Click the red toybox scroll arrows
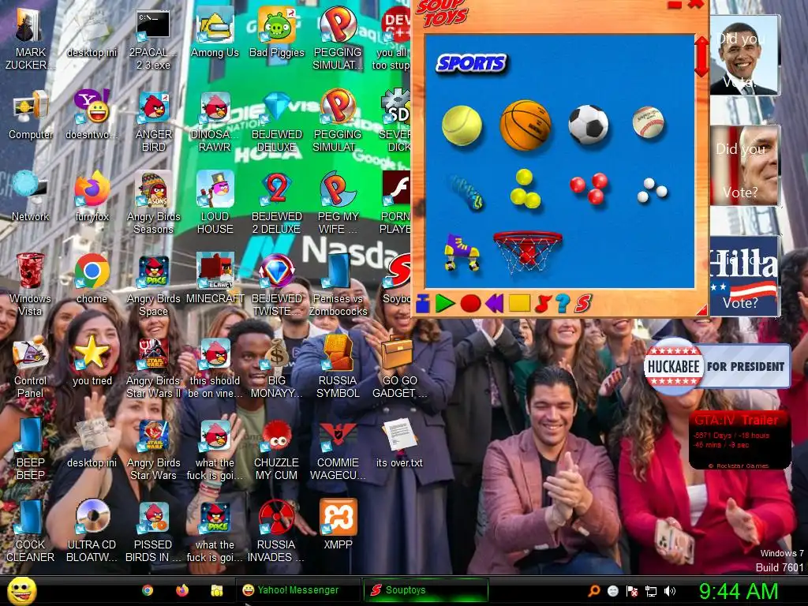Image resolution: width=808 pixels, height=606 pixels. pos(701,56)
